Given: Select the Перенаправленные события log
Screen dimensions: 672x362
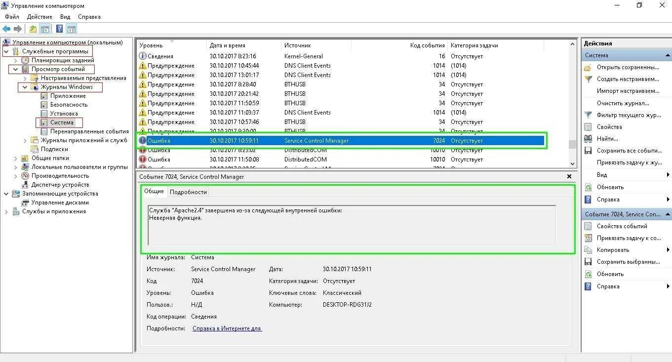Looking at the screenshot, I should pyautogui.click(x=89, y=131).
